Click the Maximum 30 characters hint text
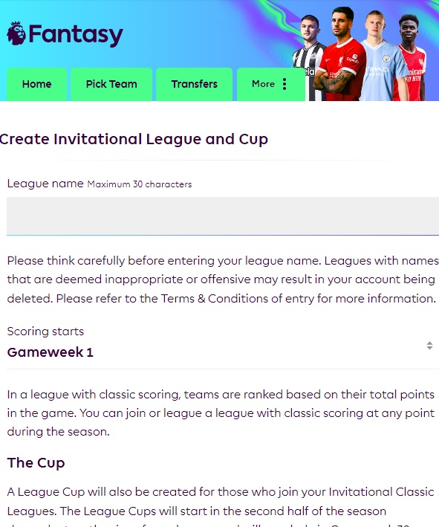 point(140,184)
